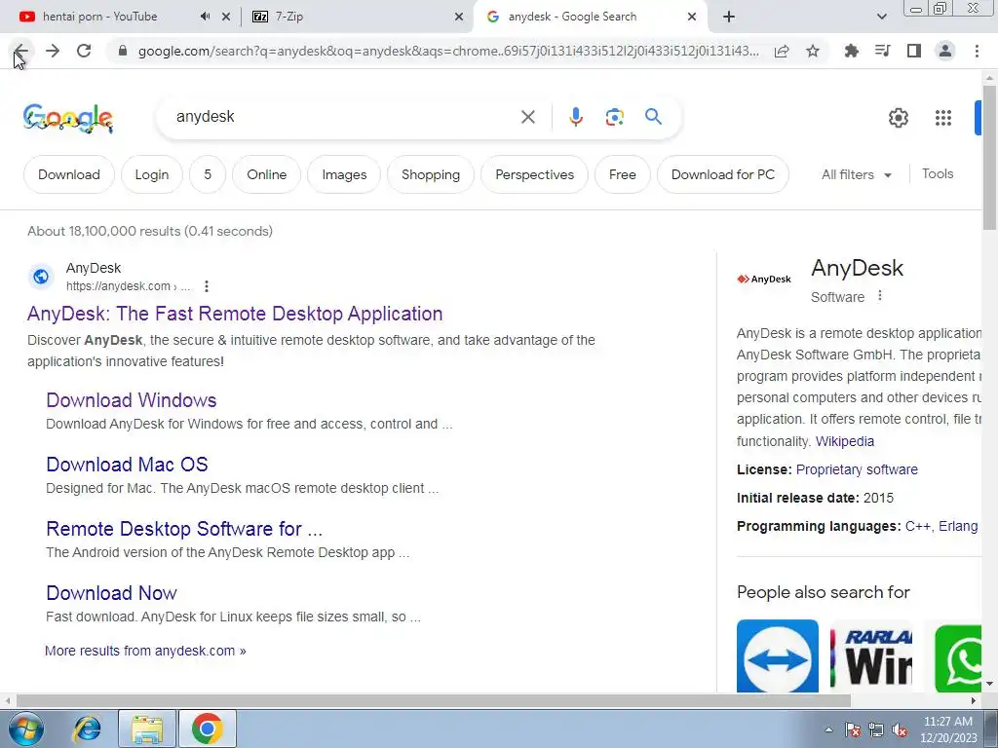Open the C++ programming language link

point(918,526)
